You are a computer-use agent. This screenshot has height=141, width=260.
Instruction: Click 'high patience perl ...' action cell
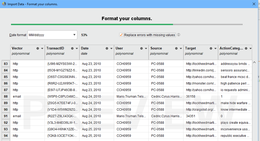pos(235,83)
